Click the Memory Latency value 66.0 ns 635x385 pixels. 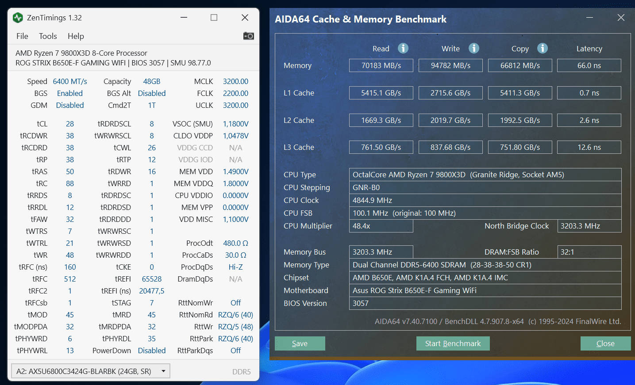click(589, 65)
